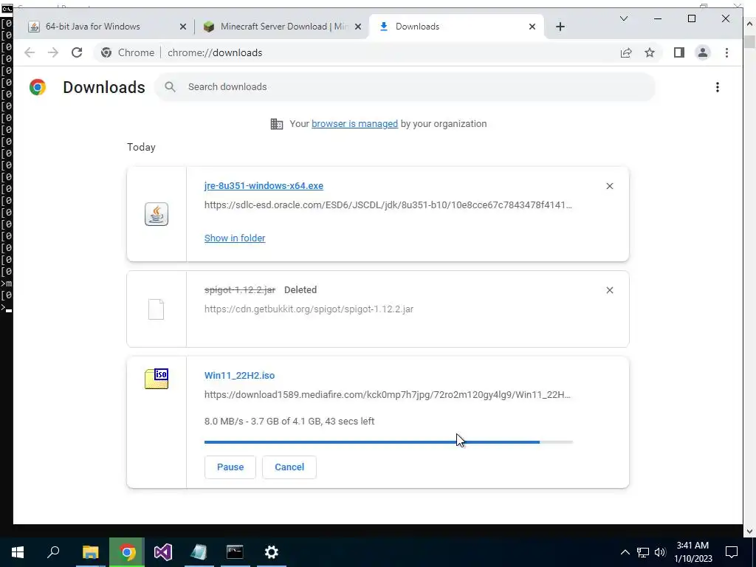Close the 64-bit Java for Windows tab
The height and width of the screenshot is (567, 756).
183,27
